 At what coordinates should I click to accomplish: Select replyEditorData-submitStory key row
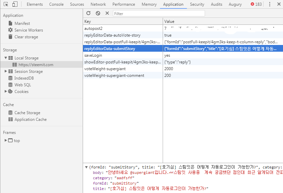point(123,49)
